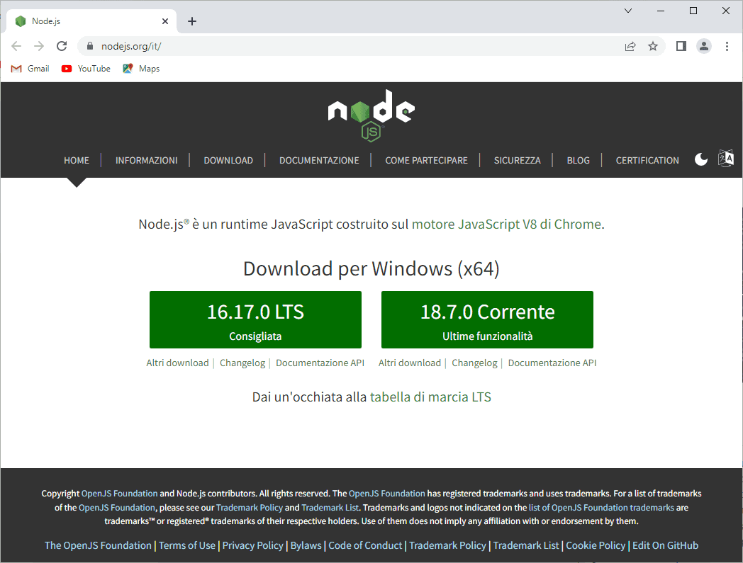Close the Node.js tab
The image size is (743, 563).
(165, 21)
